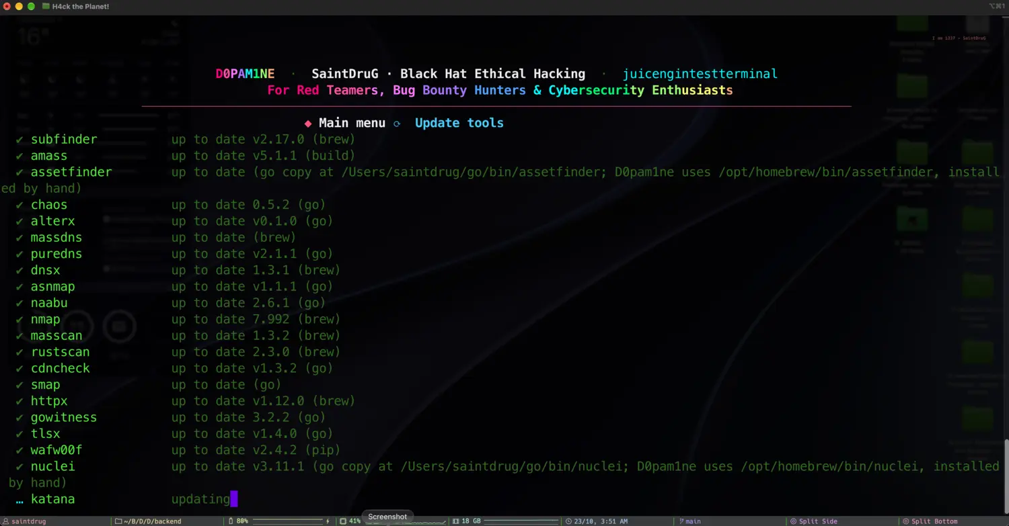The image size is (1009, 526).
Task: Click the nuclei tool name
Action: tap(52, 466)
